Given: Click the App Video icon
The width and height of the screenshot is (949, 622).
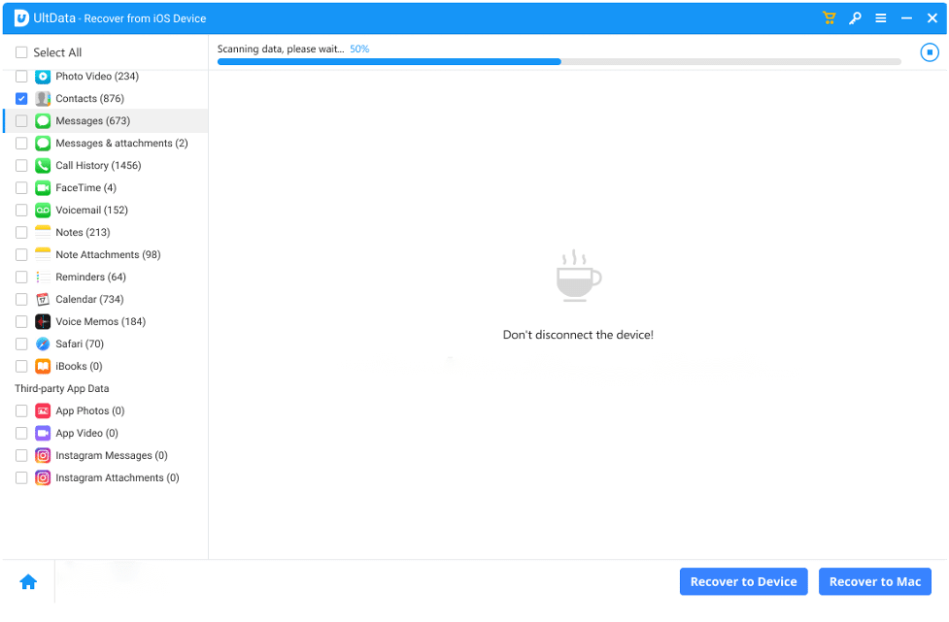Looking at the screenshot, I should point(43,434).
